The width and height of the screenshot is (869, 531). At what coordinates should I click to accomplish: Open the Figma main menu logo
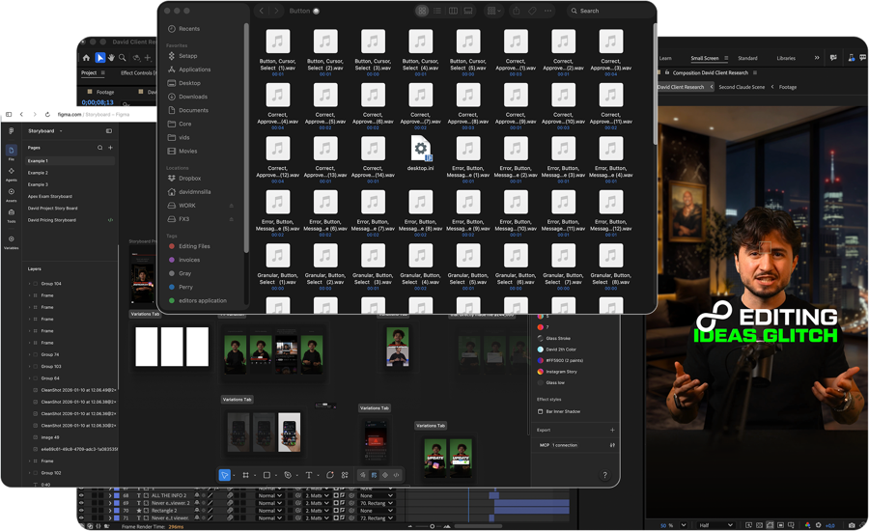coord(11,130)
